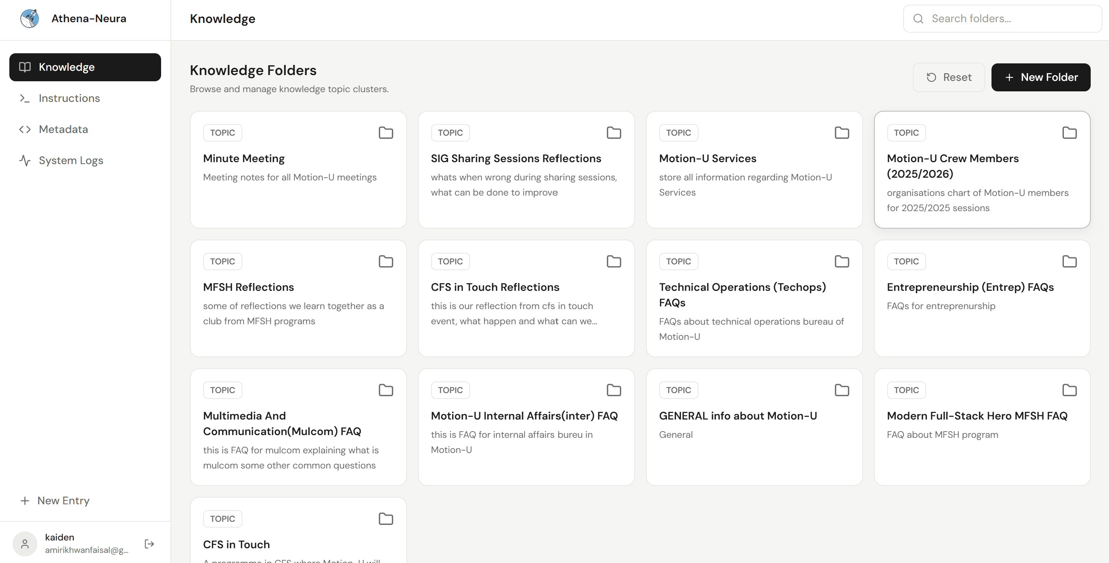Click the TOPIC badge on Entrepreneurship FAQs card
This screenshot has width=1109, height=563.
(906, 261)
